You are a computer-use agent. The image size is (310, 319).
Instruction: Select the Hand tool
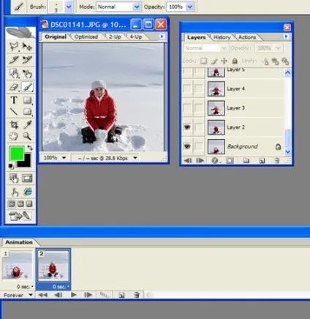pyautogui.click(x=14, y=136)
